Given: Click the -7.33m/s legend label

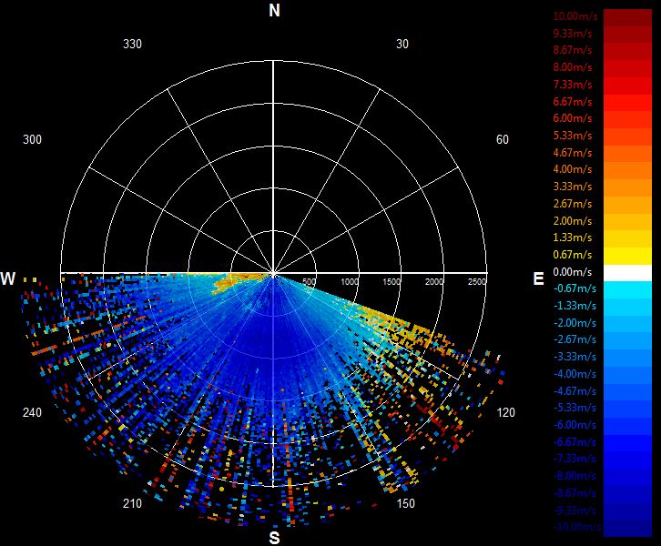Looking at the screenshot, I should [575, 459].
